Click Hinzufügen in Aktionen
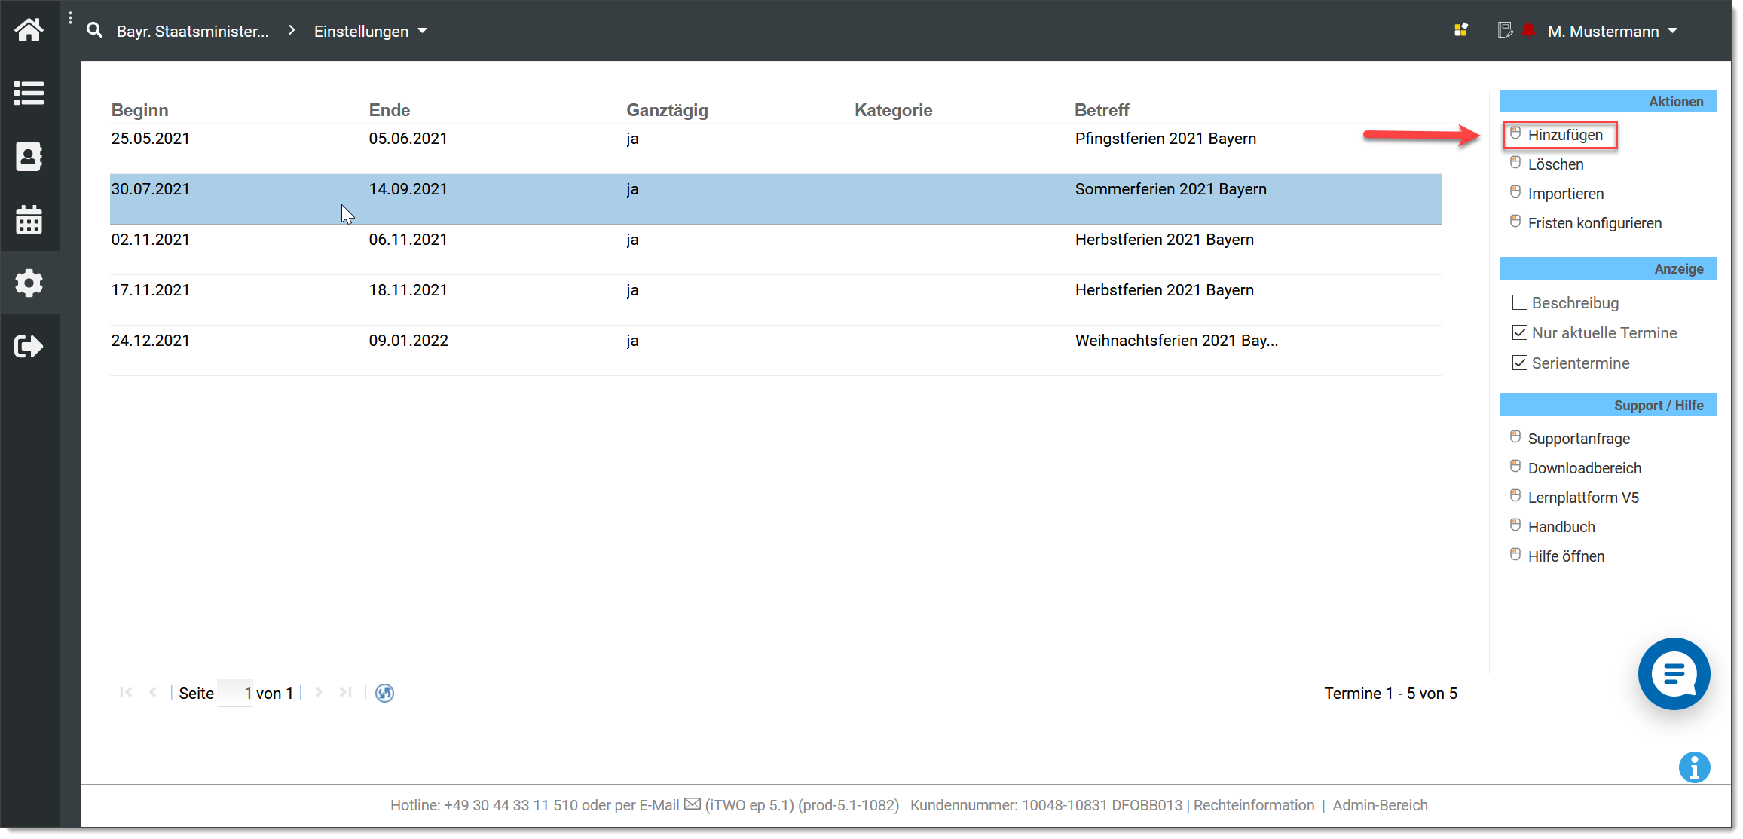This screenshot has height=839, width=1743. tap(1564, 135)
